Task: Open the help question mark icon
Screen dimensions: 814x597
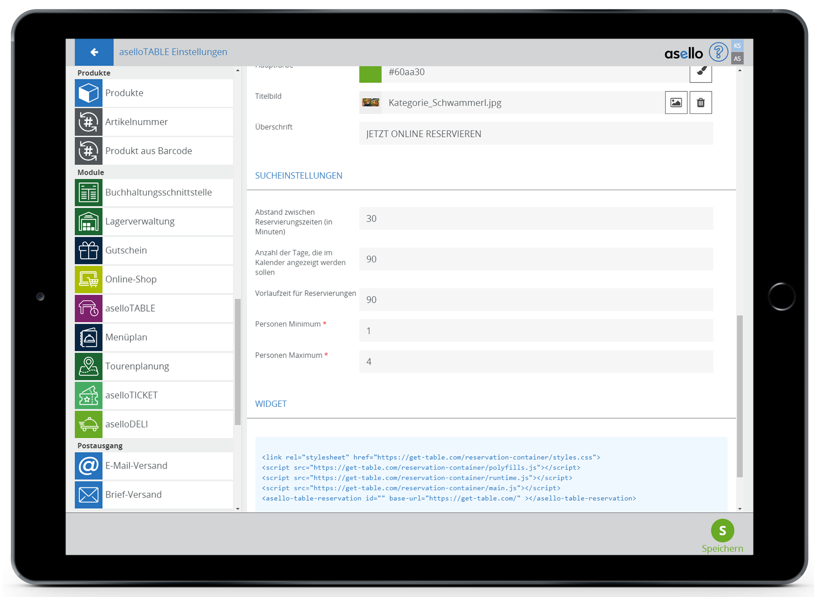Action: 718,52
